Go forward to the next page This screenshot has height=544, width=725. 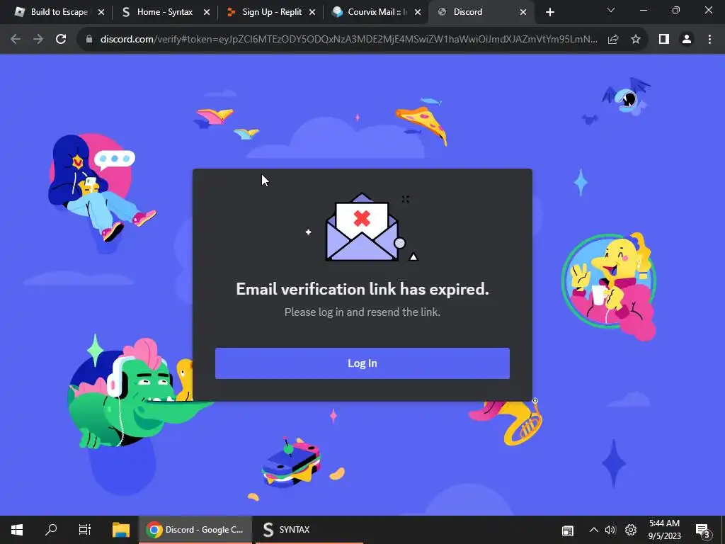pyautogui.click(x=38, y=40)
